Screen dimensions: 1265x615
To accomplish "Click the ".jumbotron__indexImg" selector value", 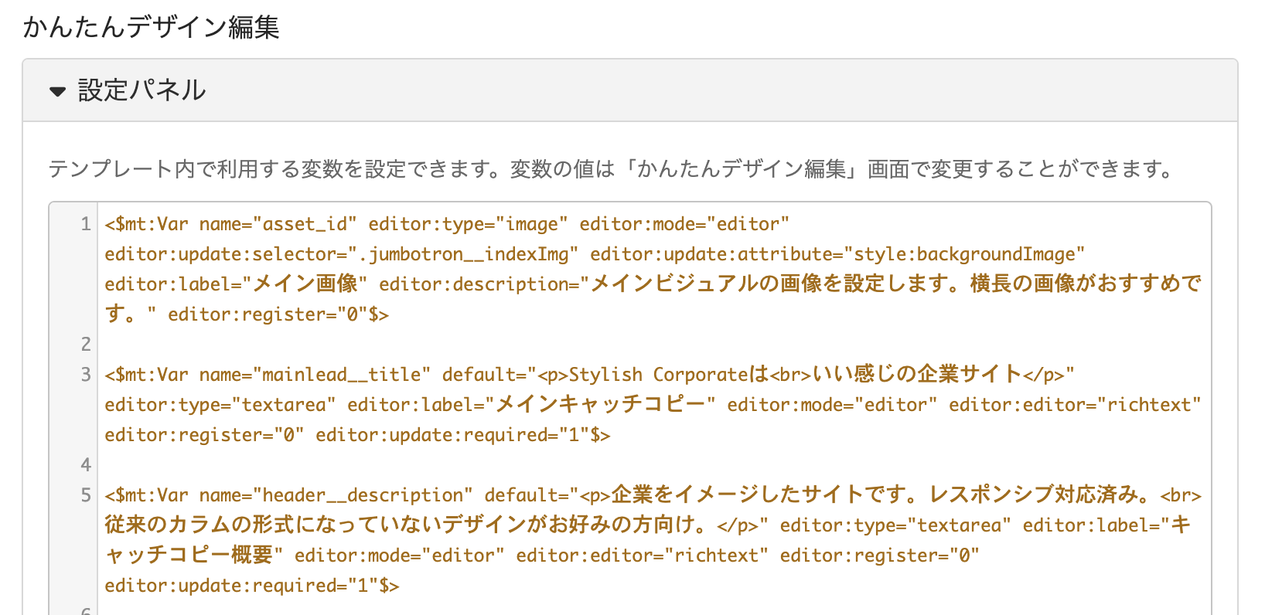I will 463,254.
